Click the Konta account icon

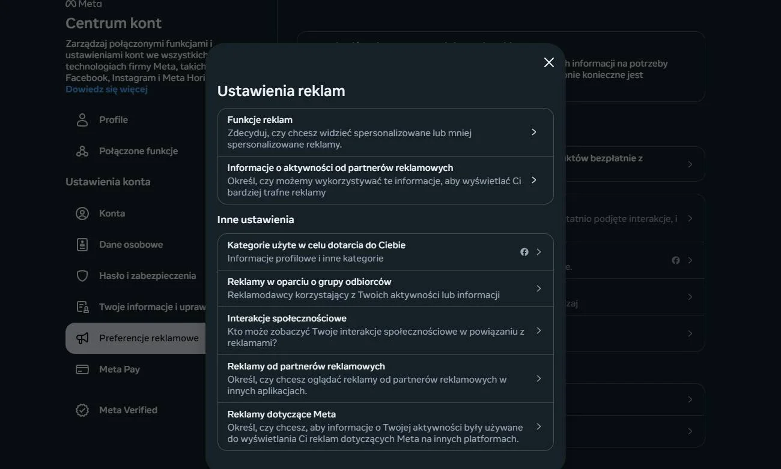click(x=82, y=214)
